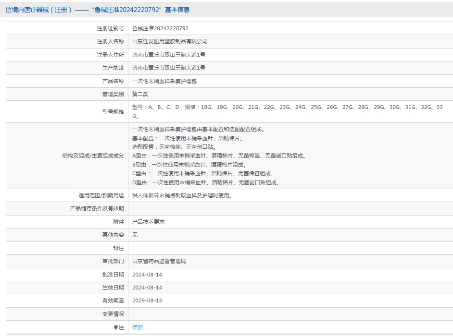Select the 生效日期 value 2024-08-14
453x336 pixels.
[x=147, y=288]
